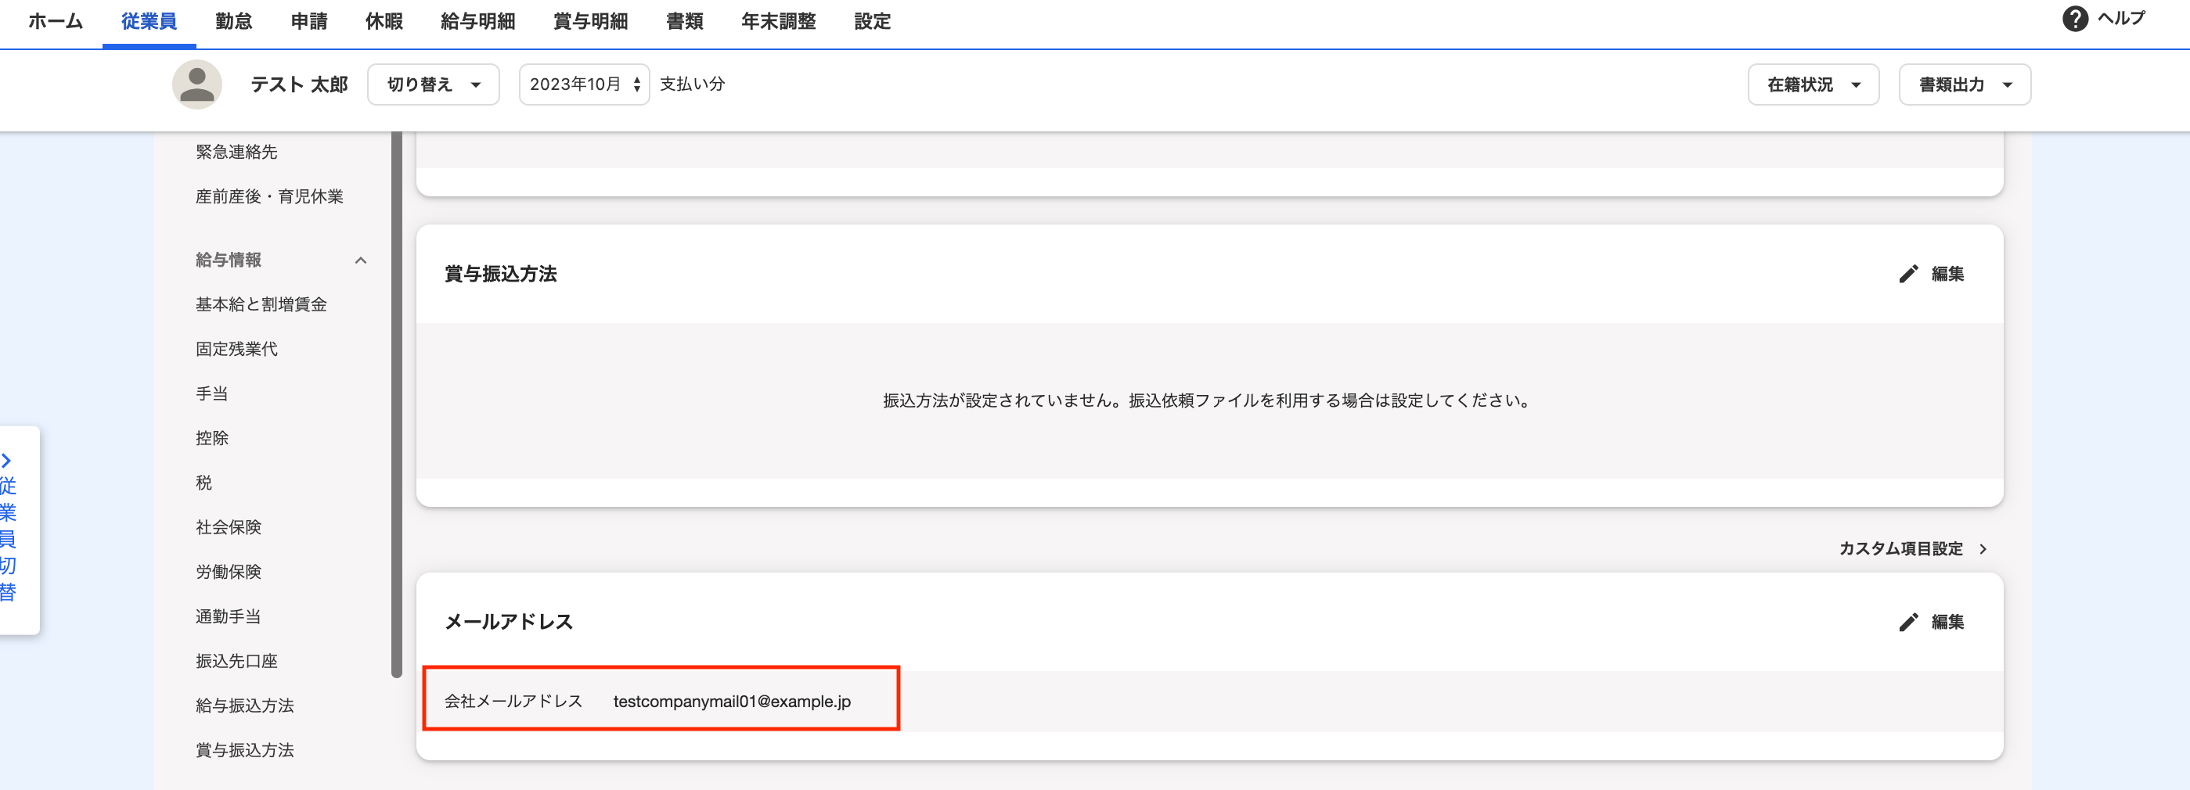Open 振込先口座 sidebar item
This screenshot has height=790, width=2190.
coord(236,660)
